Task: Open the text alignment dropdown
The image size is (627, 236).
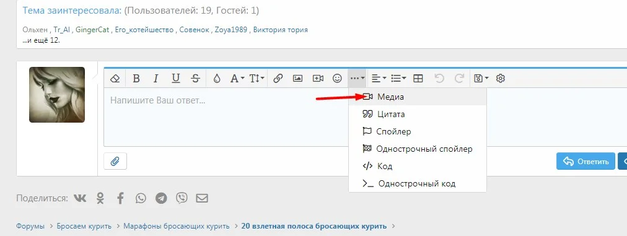Action: pyautogui.click(x=379, y=79)
